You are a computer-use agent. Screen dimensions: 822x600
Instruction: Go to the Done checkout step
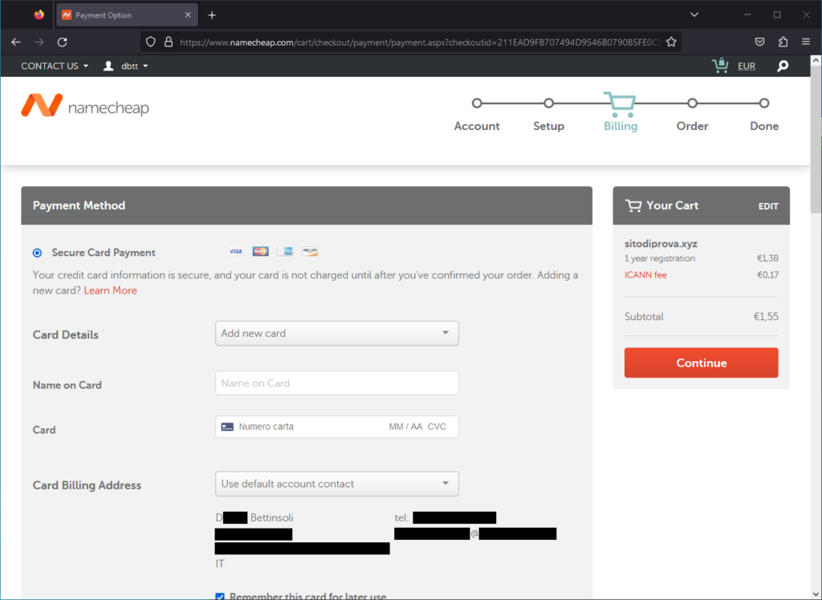pyautogui.click(x=764, y=116)
